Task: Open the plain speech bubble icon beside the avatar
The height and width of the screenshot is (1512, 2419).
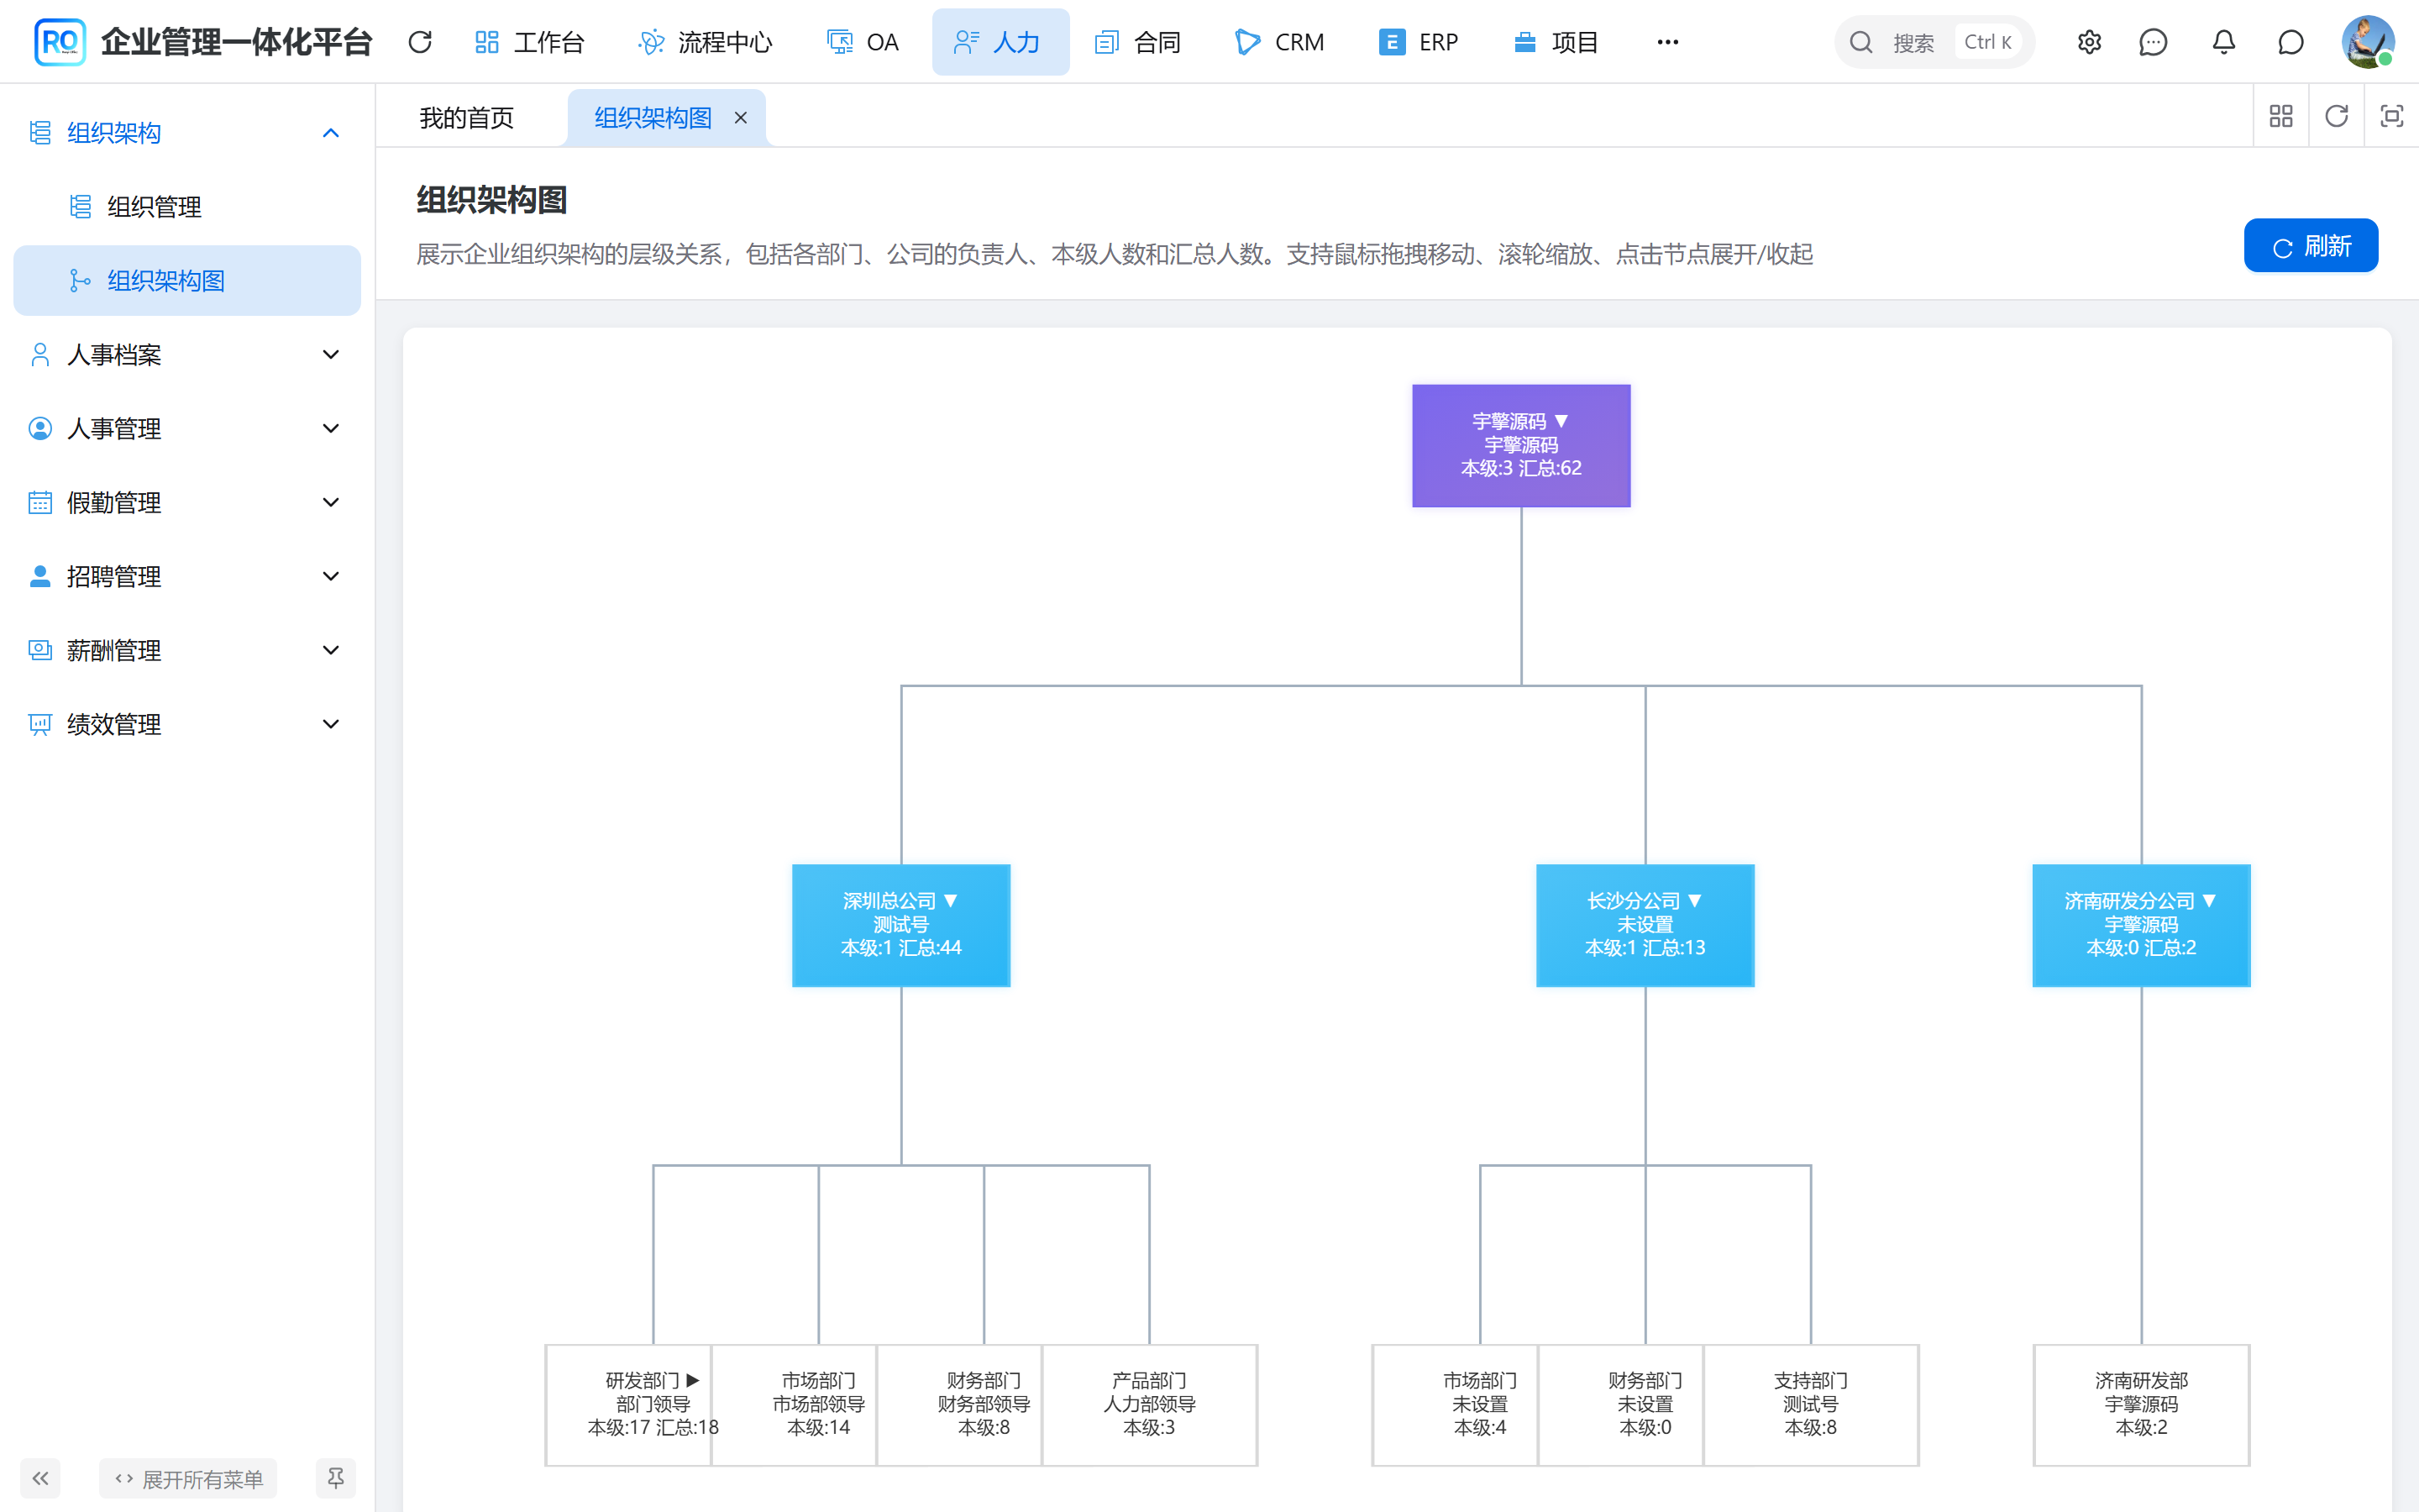Action: [2290, 42]
